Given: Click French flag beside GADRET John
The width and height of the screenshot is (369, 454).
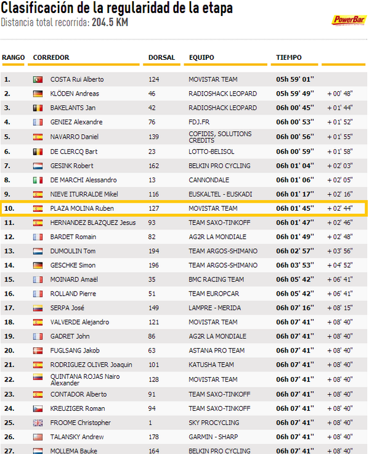Looking at the screenshot, I should click(x=38, y=336).
